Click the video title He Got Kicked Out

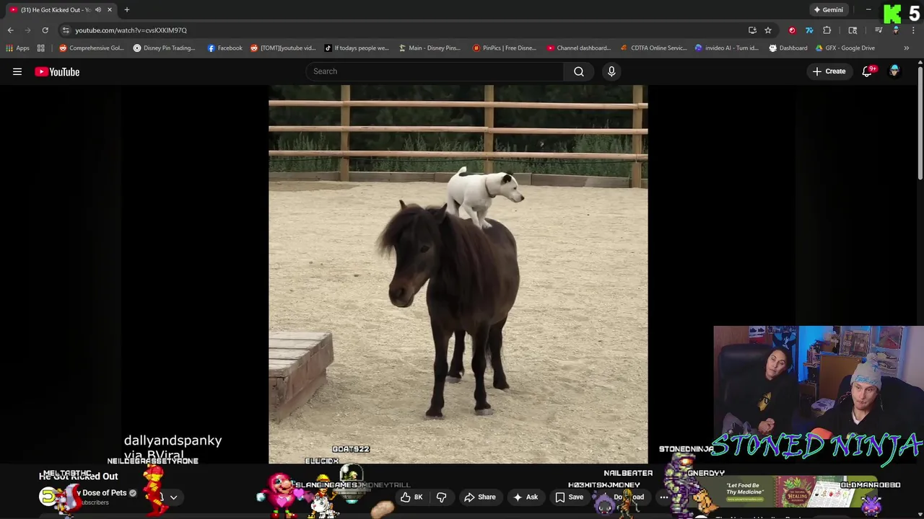[x=79, y=476]
